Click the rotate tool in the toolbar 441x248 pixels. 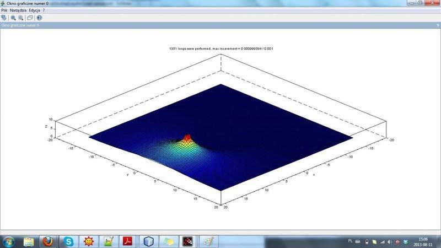(4, 18)
